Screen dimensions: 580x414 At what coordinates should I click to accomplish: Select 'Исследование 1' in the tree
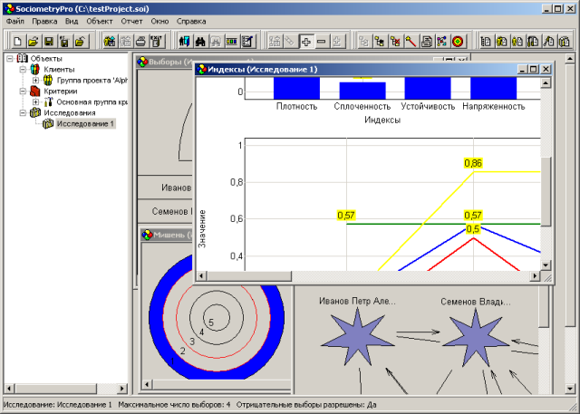[84, 124]
